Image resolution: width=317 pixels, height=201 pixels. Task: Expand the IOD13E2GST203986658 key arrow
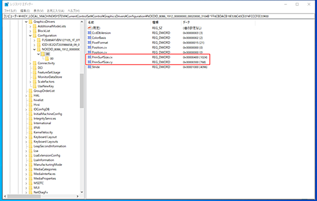[x=35, y=45]
